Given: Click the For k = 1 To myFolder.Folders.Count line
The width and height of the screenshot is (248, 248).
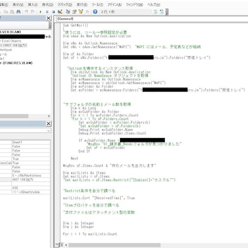Looking at the screenshot, I should (x=104, y=115).
